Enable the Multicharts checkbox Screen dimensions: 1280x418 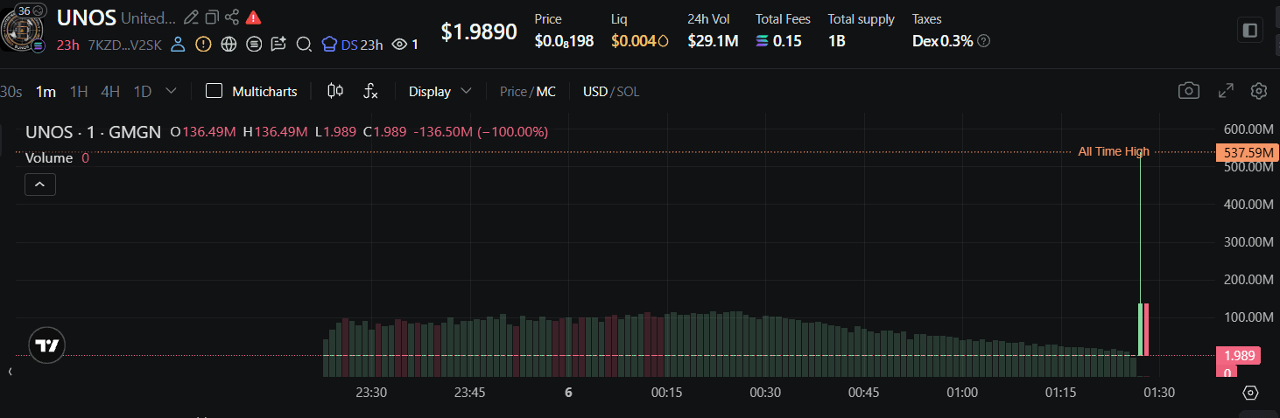214,91
